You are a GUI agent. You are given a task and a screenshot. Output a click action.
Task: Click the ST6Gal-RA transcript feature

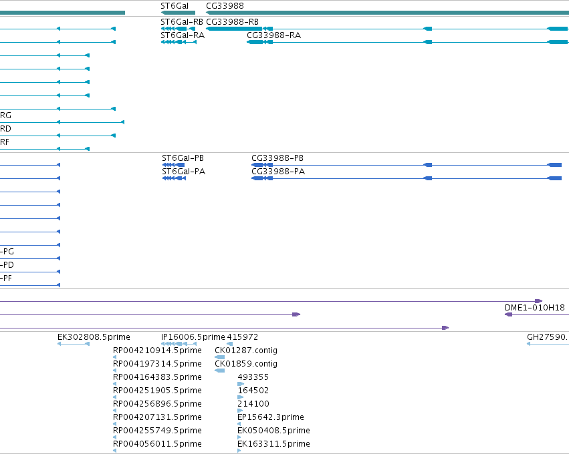179,42
